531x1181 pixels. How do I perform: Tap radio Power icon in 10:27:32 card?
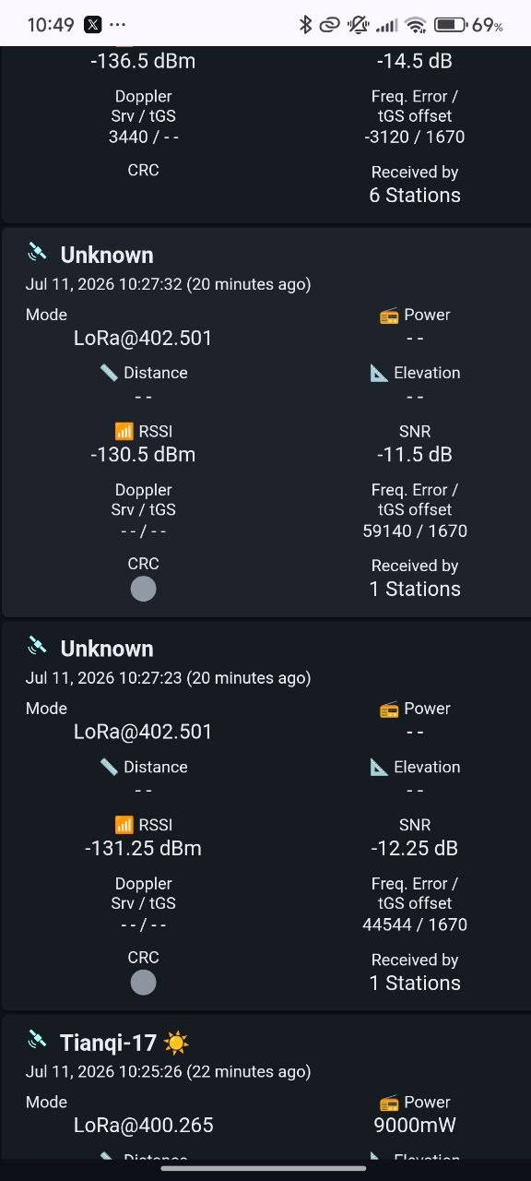click(389, 316)
